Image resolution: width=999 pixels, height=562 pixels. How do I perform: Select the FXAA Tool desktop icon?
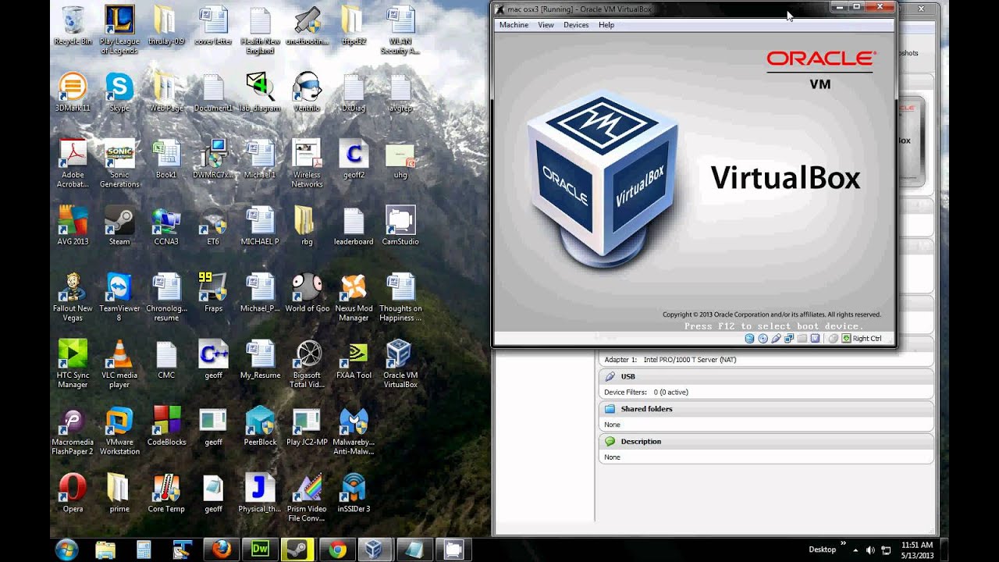[x=354, y=359]
